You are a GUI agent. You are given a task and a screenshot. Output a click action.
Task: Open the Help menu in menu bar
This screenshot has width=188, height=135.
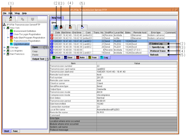(x=24, y=13)
